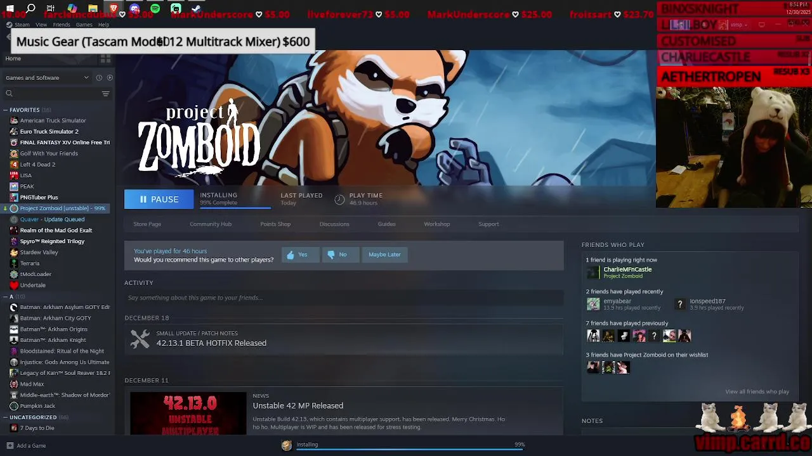Select Euro Truck Simulator 2
This screenshot has height=456, width=812.
tap(49, 132)
